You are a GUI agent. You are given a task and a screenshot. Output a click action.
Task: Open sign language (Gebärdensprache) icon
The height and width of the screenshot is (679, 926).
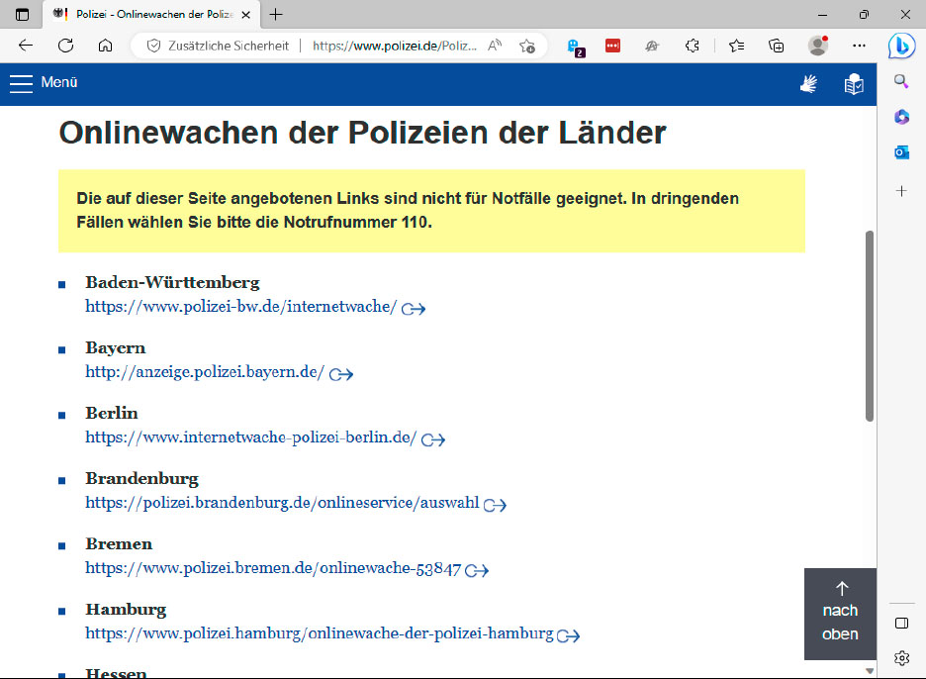pos(808,84)
